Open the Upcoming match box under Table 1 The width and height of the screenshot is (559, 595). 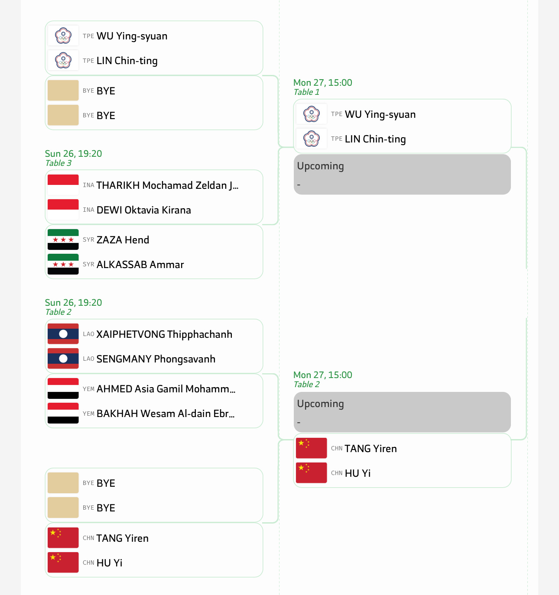click(402, 175)
